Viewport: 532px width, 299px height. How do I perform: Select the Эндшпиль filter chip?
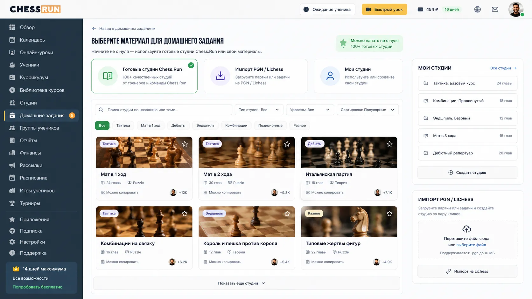[205, 126]
